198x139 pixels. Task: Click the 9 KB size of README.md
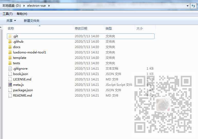tap(150, 96)
